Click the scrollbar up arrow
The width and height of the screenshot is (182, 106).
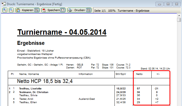point(179,16)
